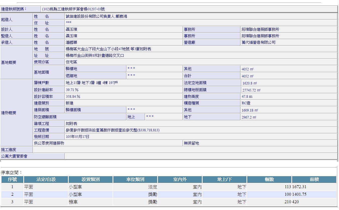This screenshot has height=210, width=339.
Task: Click the 公寓大廈管委會 label
Action: [14, 156]
